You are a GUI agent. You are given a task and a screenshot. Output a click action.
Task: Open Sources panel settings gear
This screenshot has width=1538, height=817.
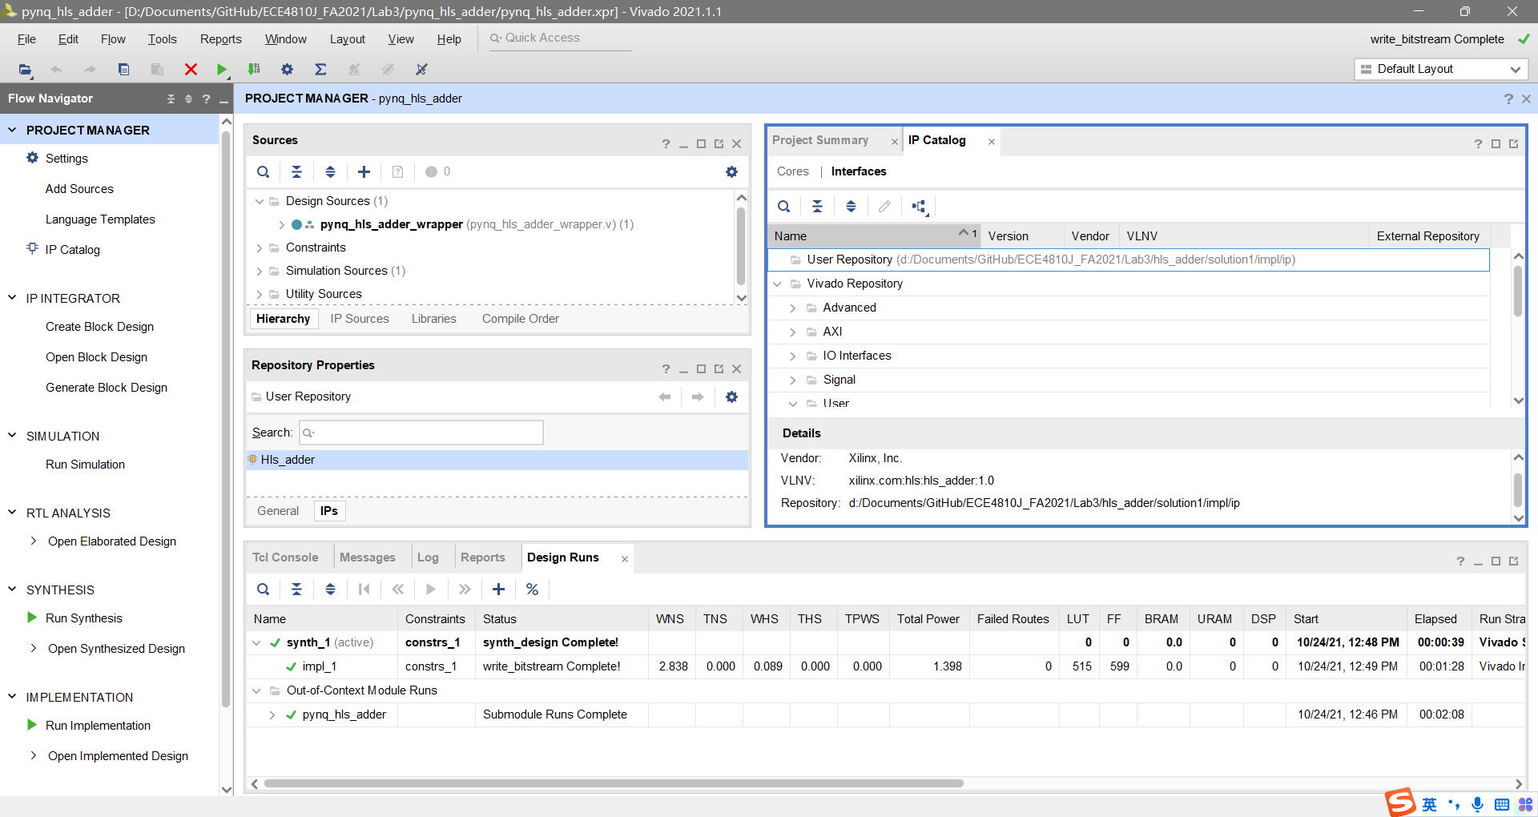(731, 171)
